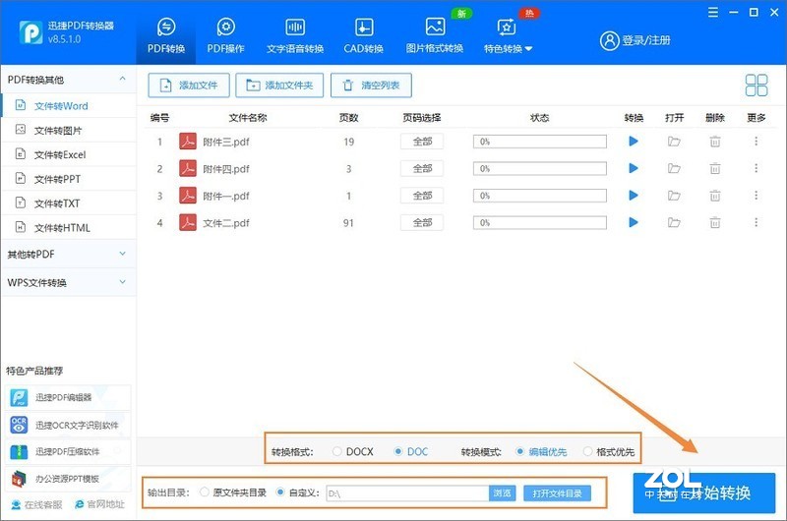
Task: Click progress bar of 文件二.pdf
Action: (x=539, y=222)
